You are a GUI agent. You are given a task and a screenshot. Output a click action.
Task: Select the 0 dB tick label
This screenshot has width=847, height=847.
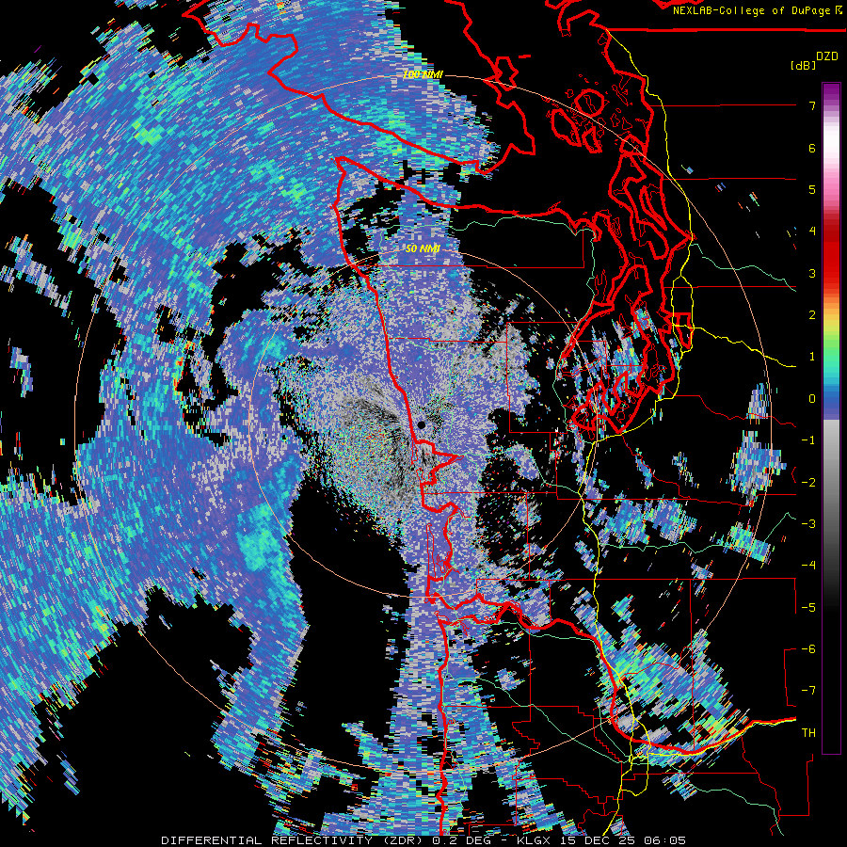pos(812,399)
